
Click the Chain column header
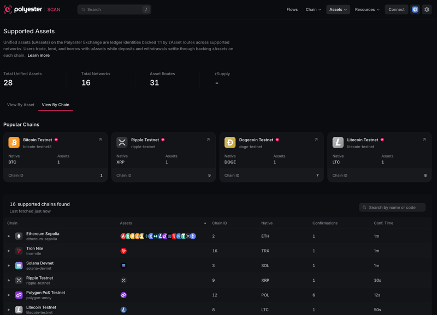[x=12, y=223]
